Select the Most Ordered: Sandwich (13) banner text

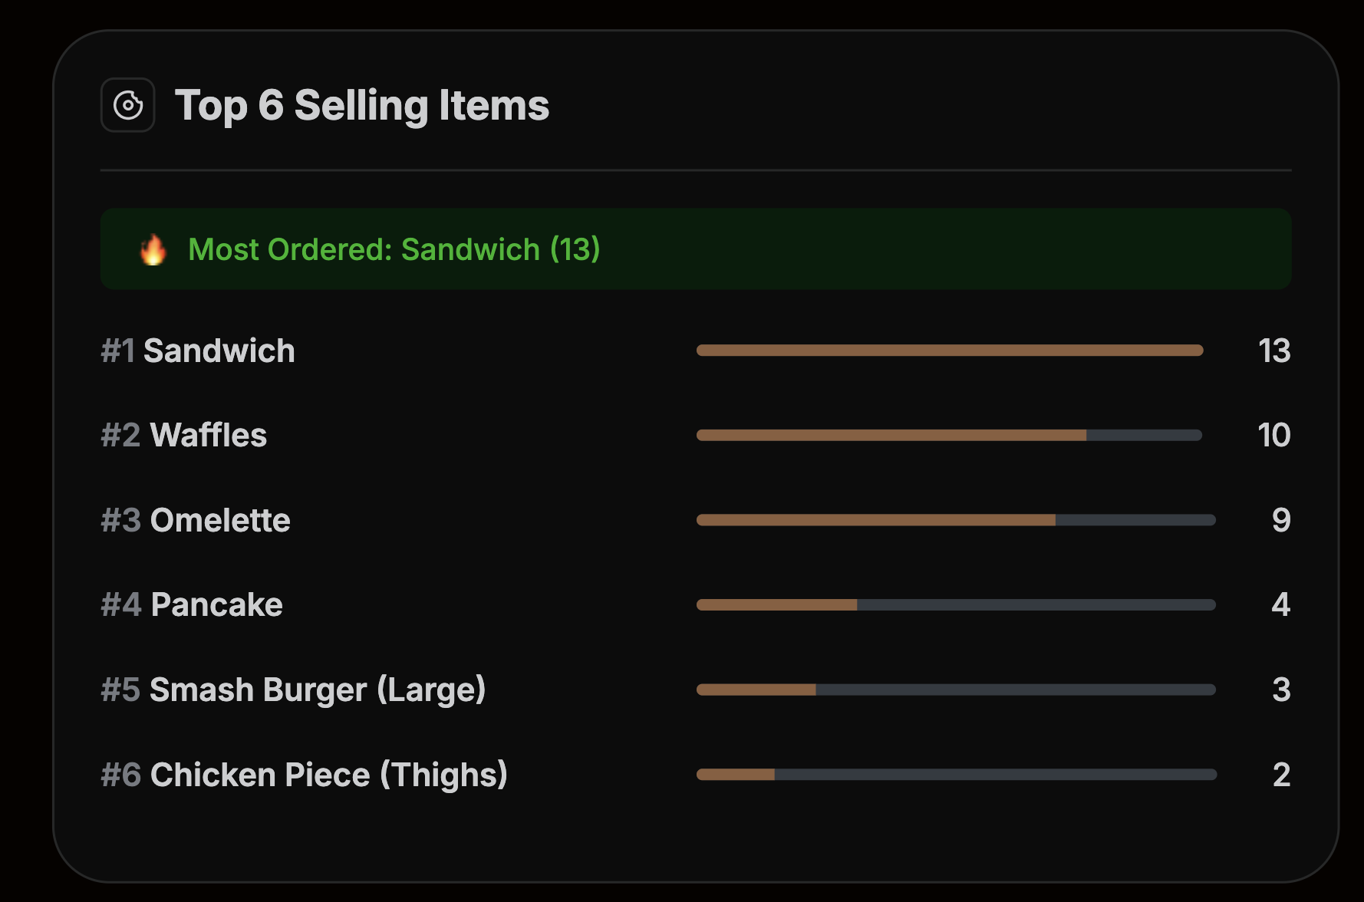tap(394, 249)
